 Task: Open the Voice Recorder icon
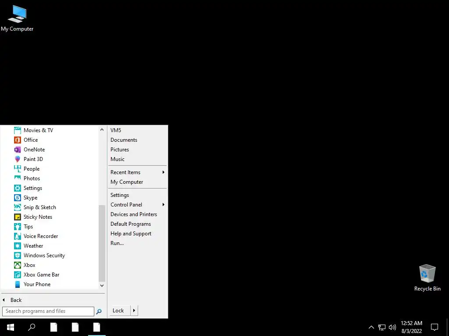[x=18, y=236]
